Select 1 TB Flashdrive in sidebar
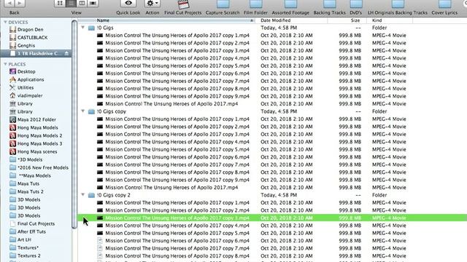Screen dimensions: 467x262 pyautogui.click(x=36, y=53)
